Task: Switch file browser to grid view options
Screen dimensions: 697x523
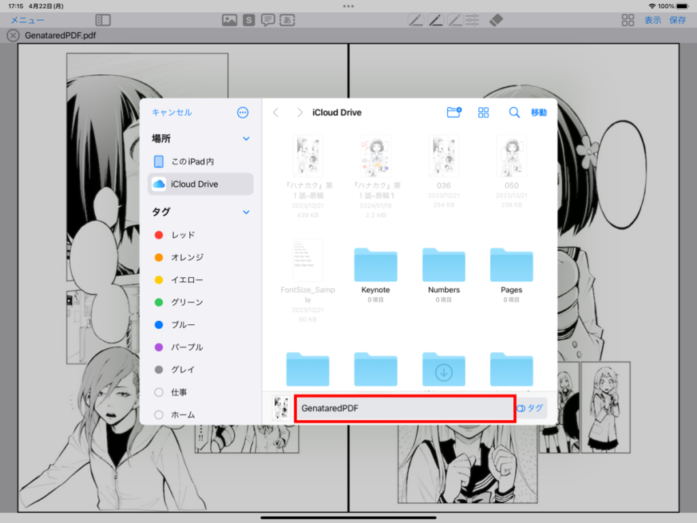Action: [483, 112]
